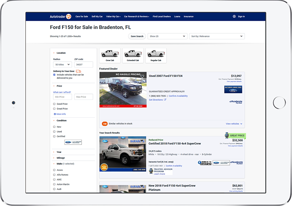Save the 2007 Ford F150 FX4 with heart icon
The height and width of the screenshot is (206, 292).
click(x=142, y=76)
